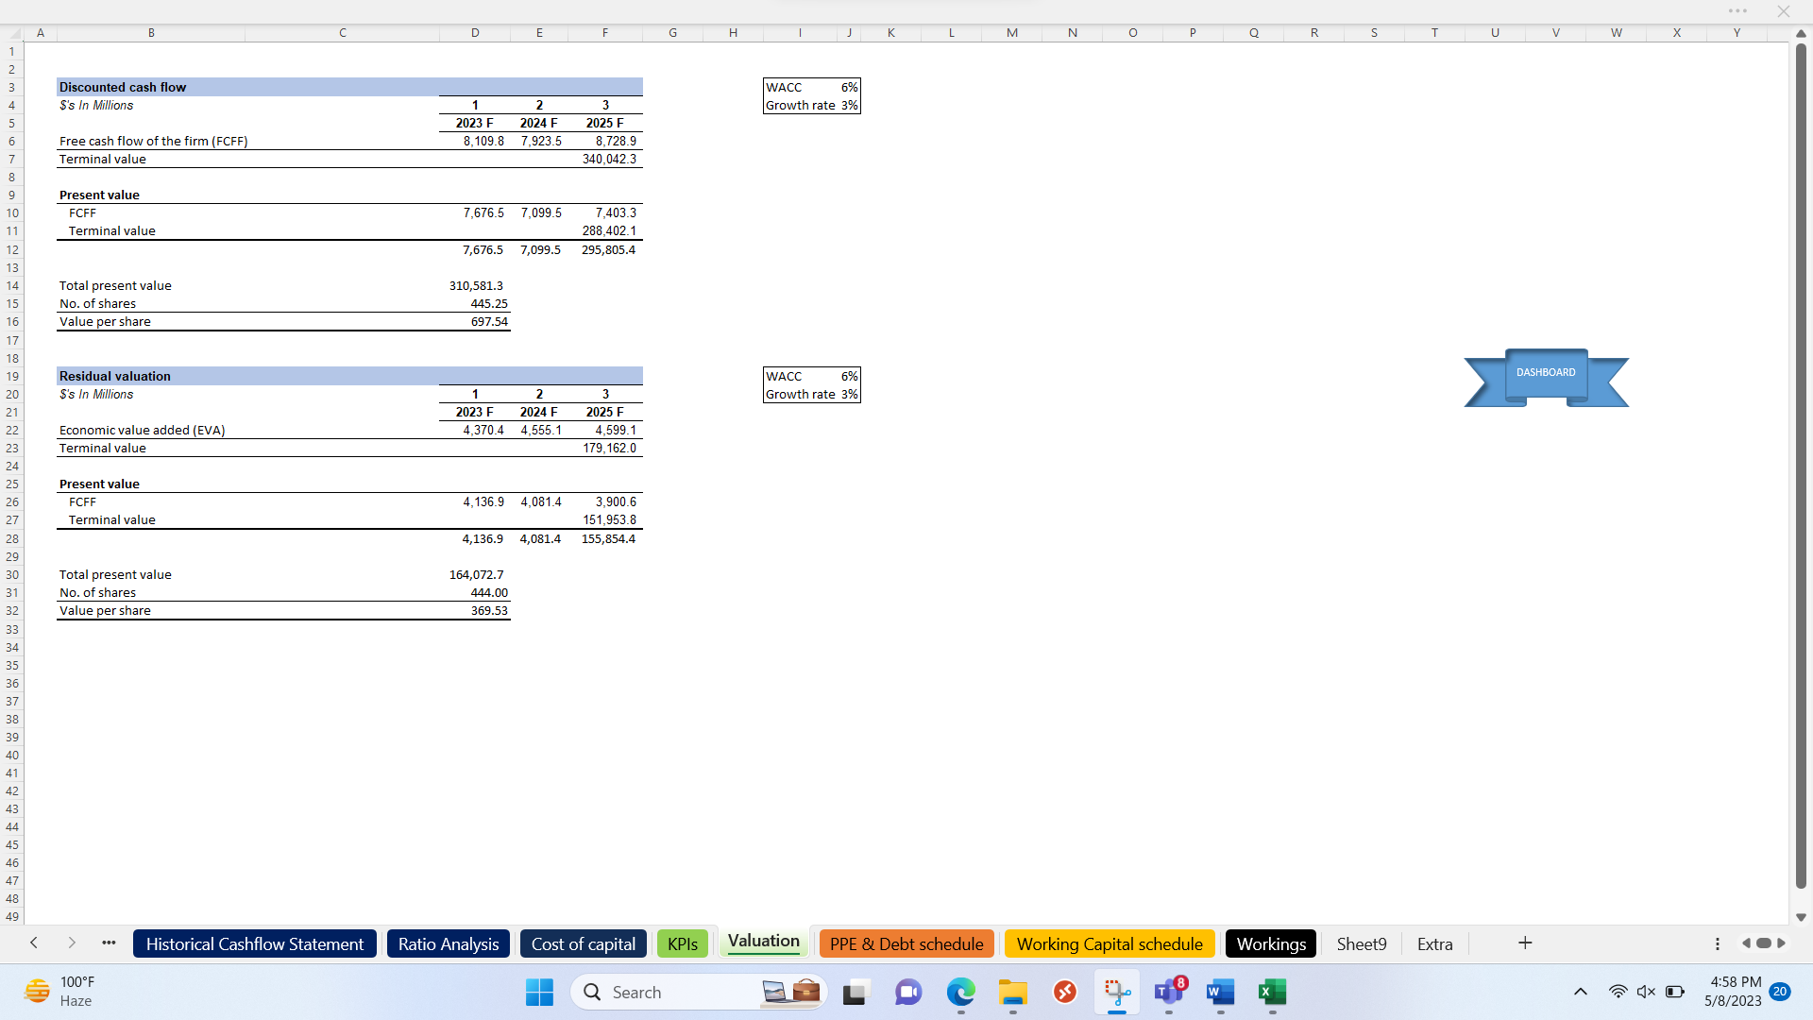Viewport: 1813px width, 1020px height.
Task: Mute system volume from the tray speaker icon
Action: pos(1647,992)
